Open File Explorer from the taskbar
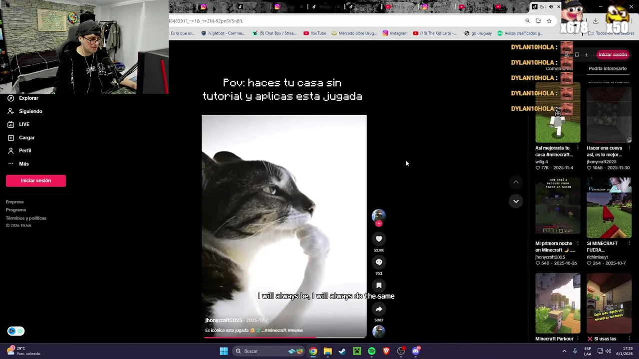The image size is (639, 359). (327, 351)
